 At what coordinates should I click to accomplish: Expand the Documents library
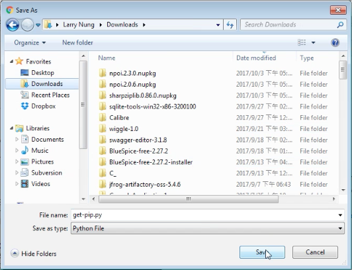[x=17, y=140]
